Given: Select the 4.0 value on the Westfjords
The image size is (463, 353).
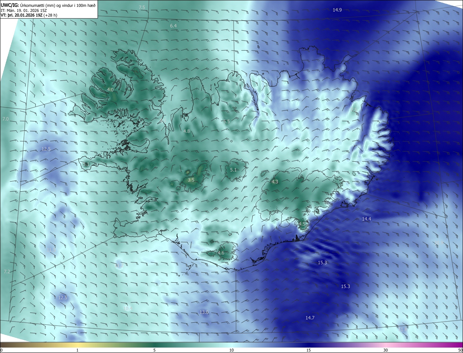Looking at the screenshot, I should pos(110,90).
